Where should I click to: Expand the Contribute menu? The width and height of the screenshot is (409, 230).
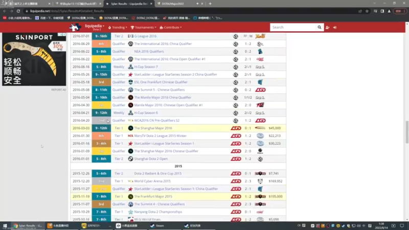tap(171, 28)
